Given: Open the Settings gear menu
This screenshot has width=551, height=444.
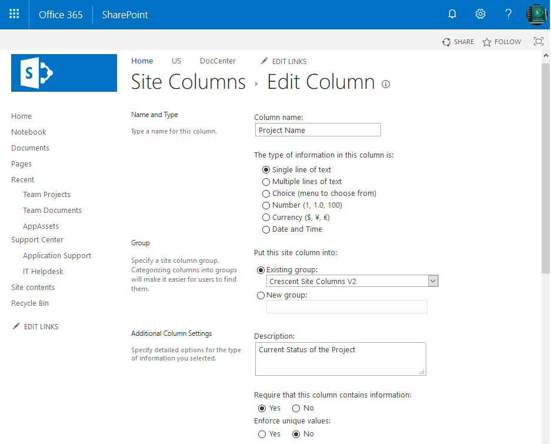Looking at the screenshot, I should (480, 14).
